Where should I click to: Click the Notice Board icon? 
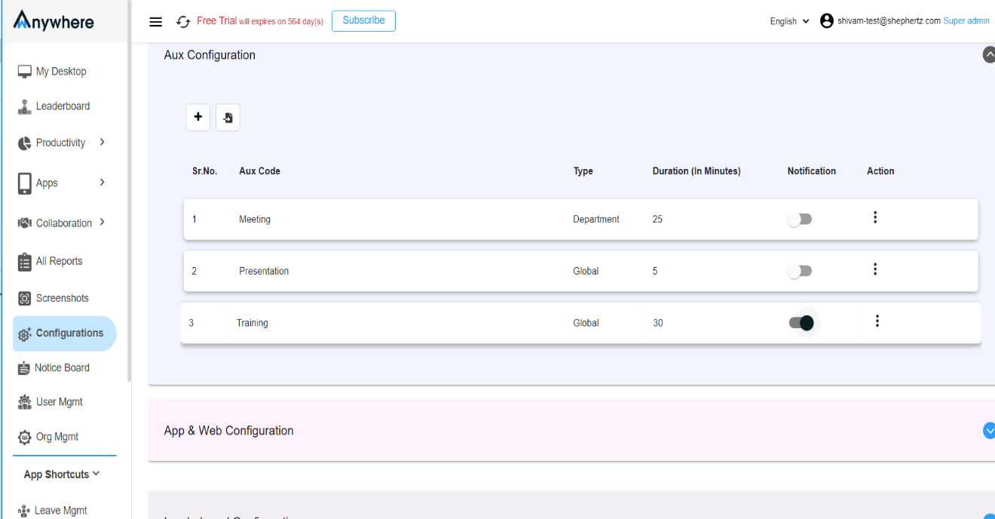(x=23, y=368)
